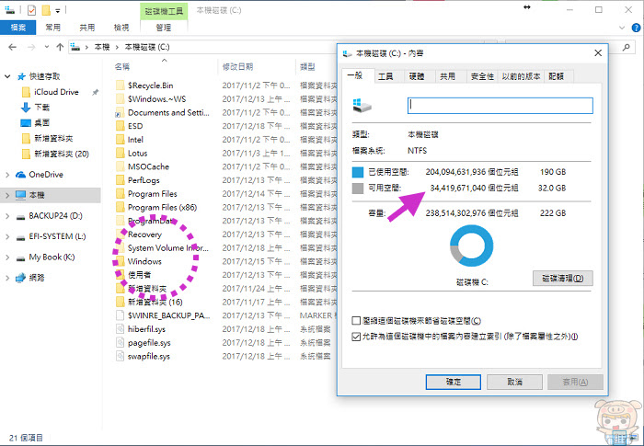Image resolution: width=644 pixels, height=446 pixels.
Task: Click the 確定 button
Action: [x=453, y=382]
